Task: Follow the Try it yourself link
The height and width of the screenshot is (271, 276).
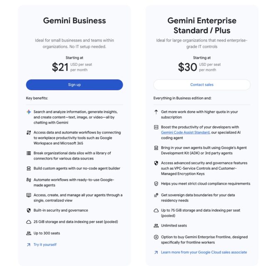Action: (x=45, y=244)
